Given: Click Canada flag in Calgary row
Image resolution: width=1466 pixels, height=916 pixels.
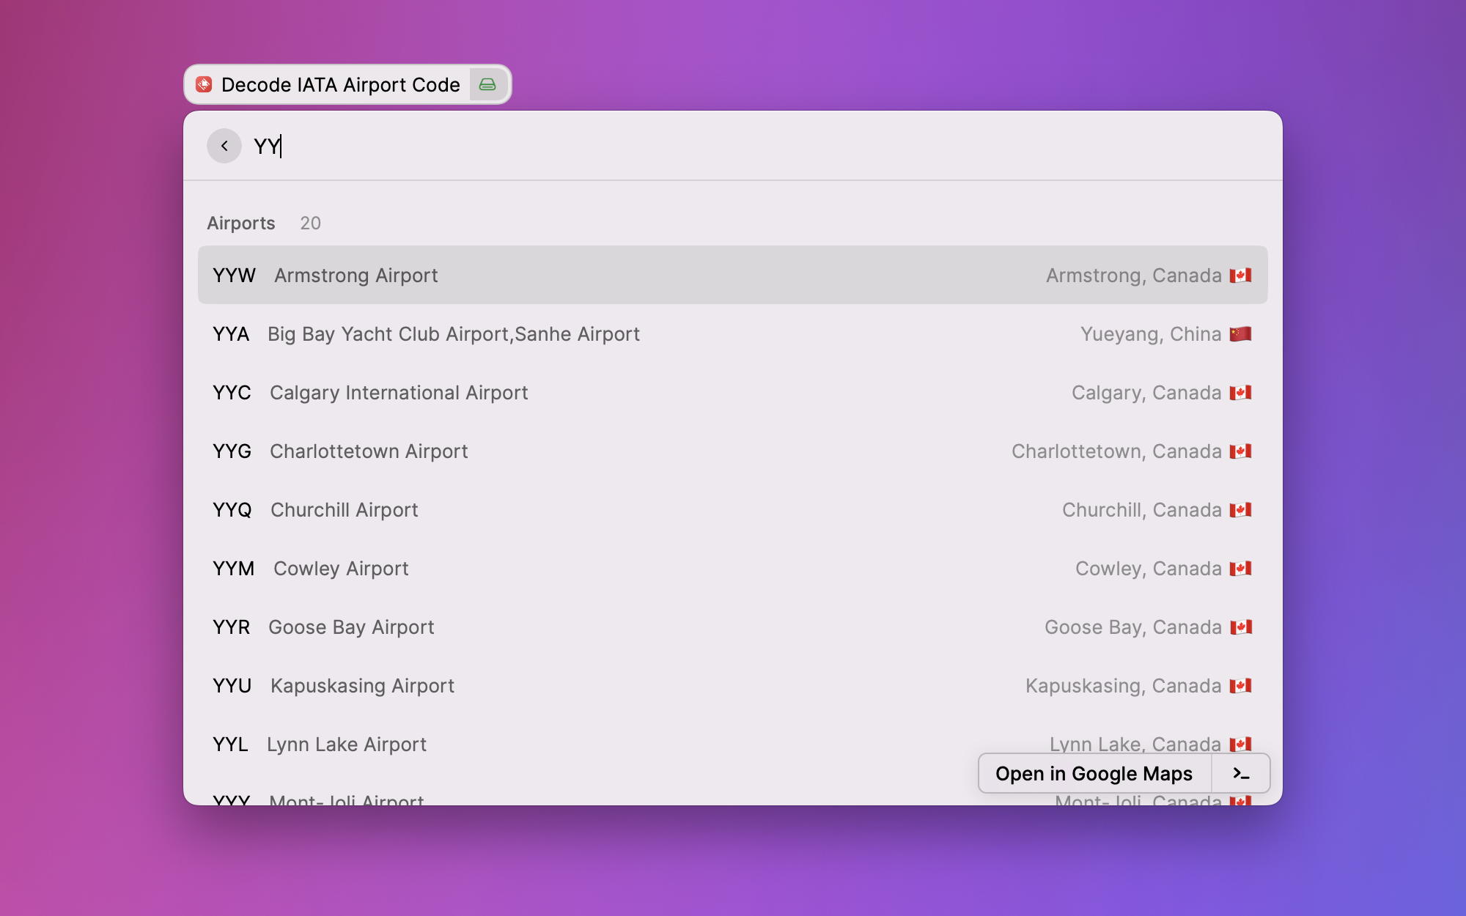Looking at the screenshot, I should pyautogui.click(x=1240, y=393).
